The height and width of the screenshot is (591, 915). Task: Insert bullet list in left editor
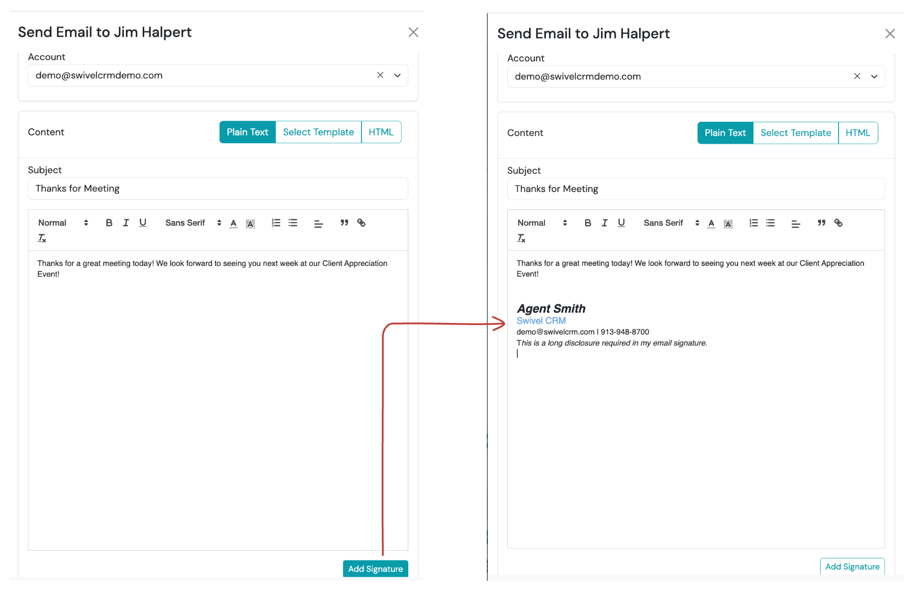pyautogui.click(x=293, y=223)
